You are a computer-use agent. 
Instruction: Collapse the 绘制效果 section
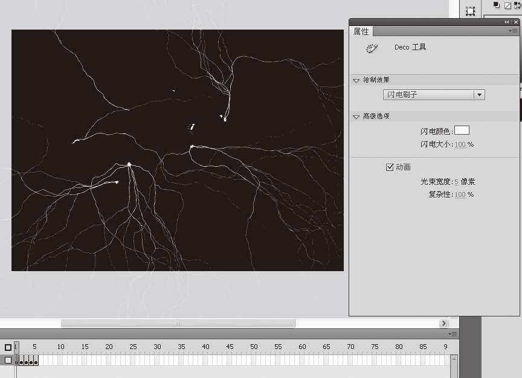click(x=356, y=80)
